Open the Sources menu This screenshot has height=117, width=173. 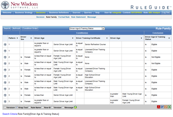click(76, 13)
